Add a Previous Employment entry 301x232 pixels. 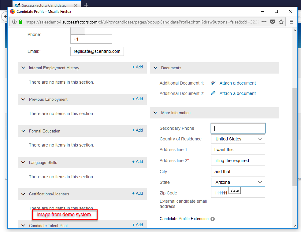pyautogui.click(x=137, y=99)
